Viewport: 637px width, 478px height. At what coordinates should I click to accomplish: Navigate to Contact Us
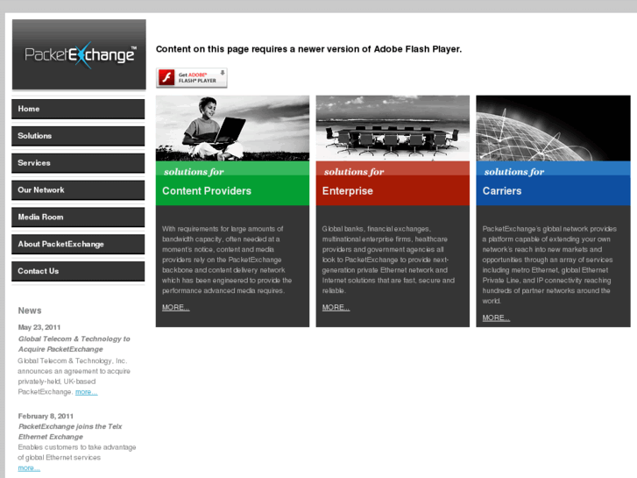(78, 271)
